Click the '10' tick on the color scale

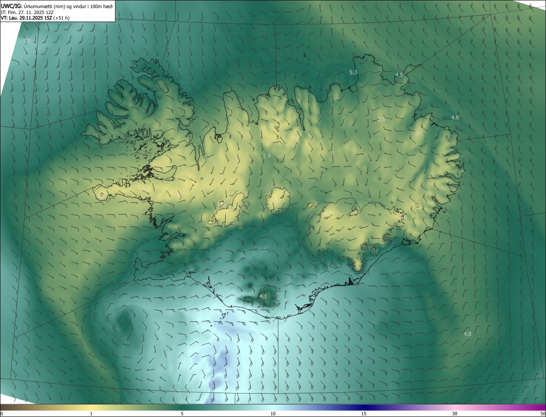(x=273, y=414)
